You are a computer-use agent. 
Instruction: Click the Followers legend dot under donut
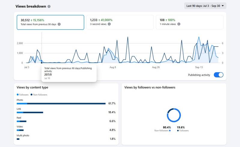coord(178,131)
